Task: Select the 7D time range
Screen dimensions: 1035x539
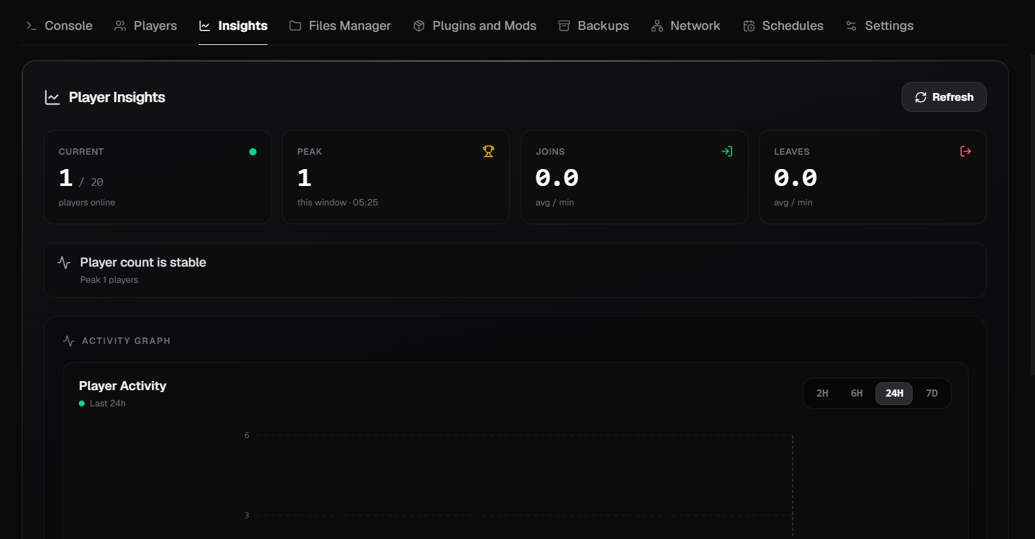Action: click(931, 393)
